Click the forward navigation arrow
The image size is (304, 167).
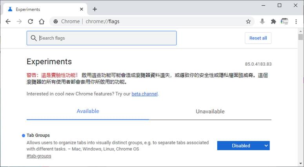pos(19,21)
